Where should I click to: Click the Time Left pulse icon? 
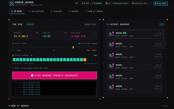[66, 33]
